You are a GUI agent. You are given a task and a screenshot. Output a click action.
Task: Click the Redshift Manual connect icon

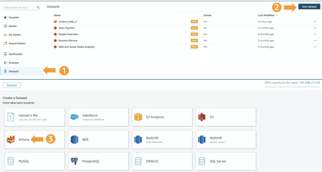point(202,140)
